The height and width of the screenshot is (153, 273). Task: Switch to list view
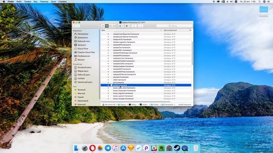tap(107, 26)
